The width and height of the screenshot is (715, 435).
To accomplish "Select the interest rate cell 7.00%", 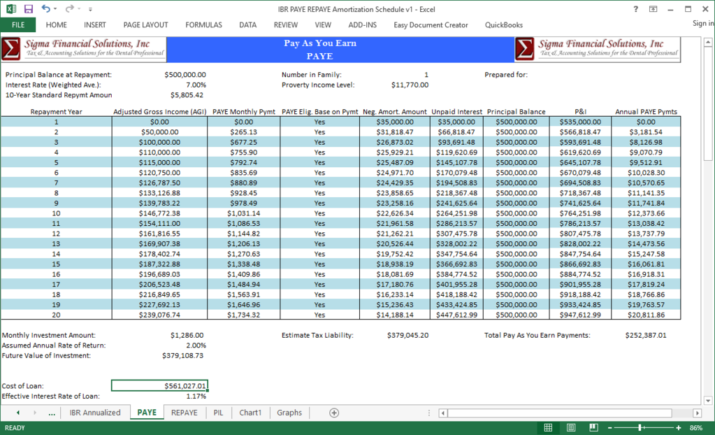I will (196, 85).
